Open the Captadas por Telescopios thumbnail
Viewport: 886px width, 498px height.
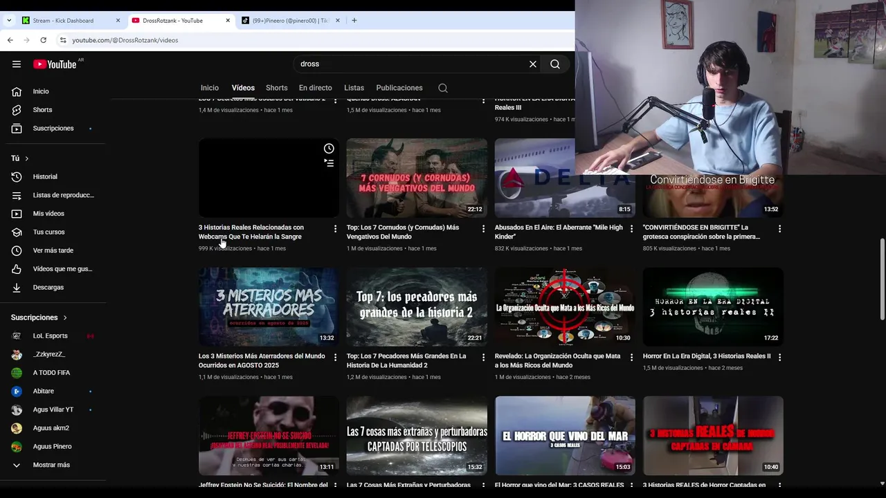pos(417,435)
